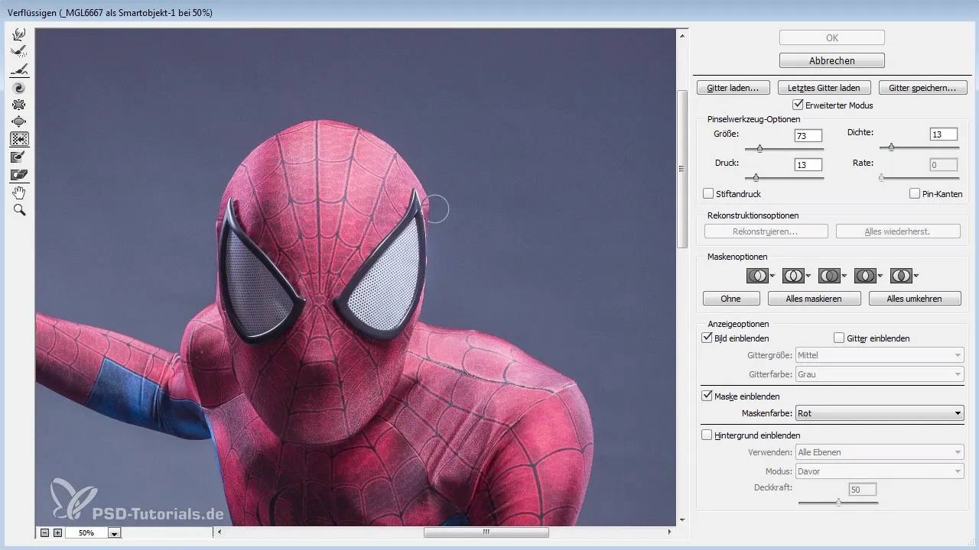
Task: Select the Hand tool
Action: tap(20, 192)
